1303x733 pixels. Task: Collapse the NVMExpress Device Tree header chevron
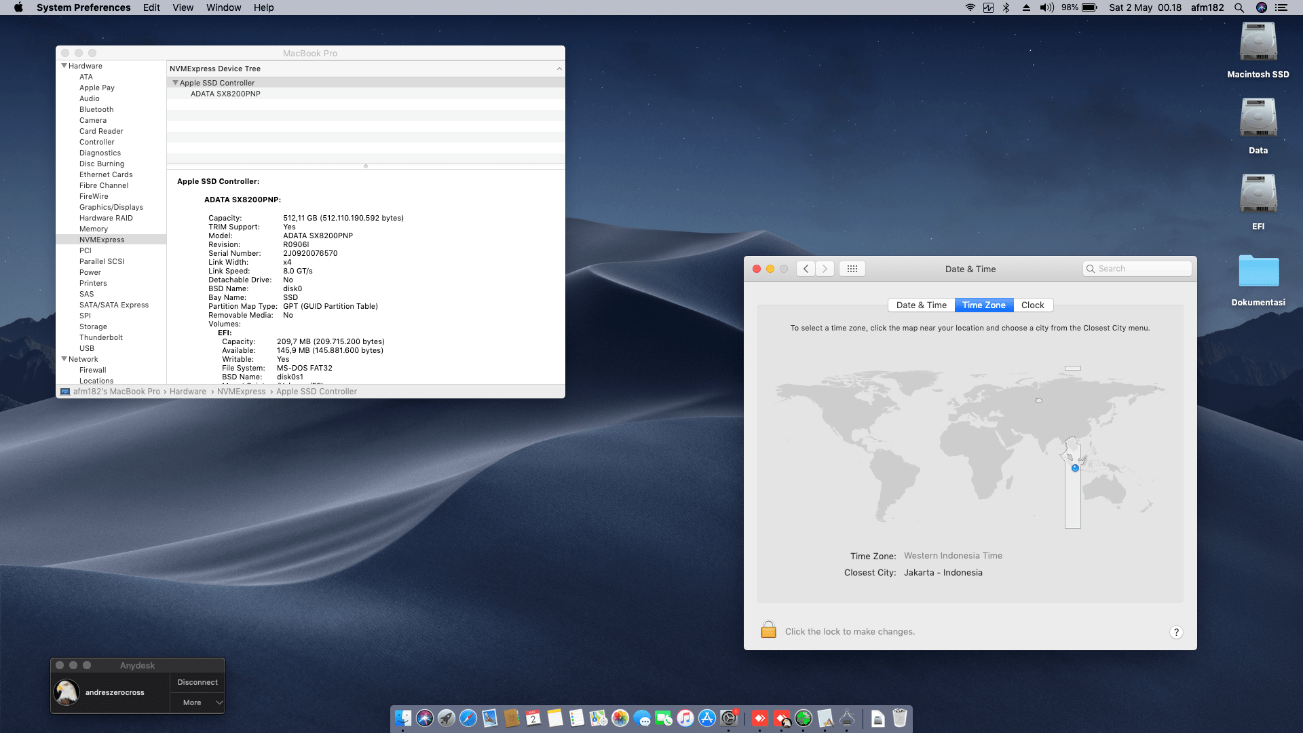pyautogui.click(x=559, y=69)
